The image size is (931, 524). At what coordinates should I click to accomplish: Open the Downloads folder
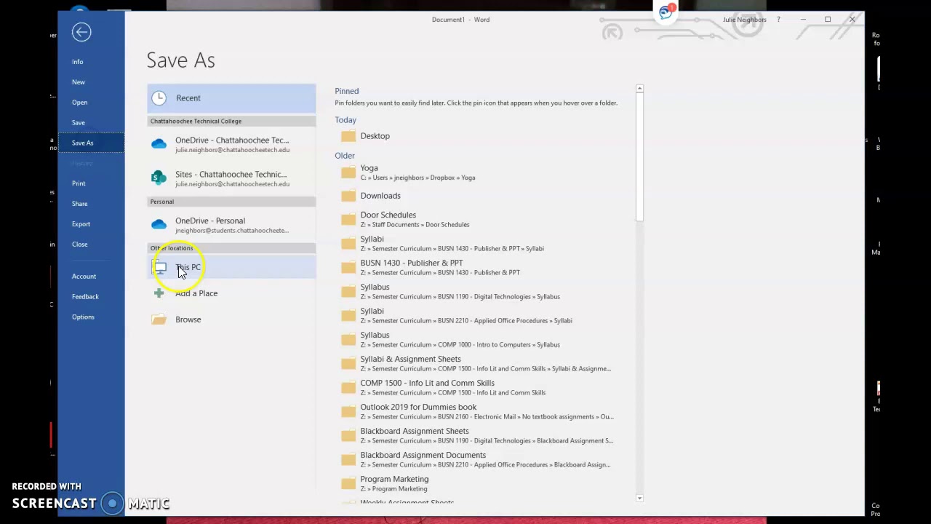click(484, 196)
